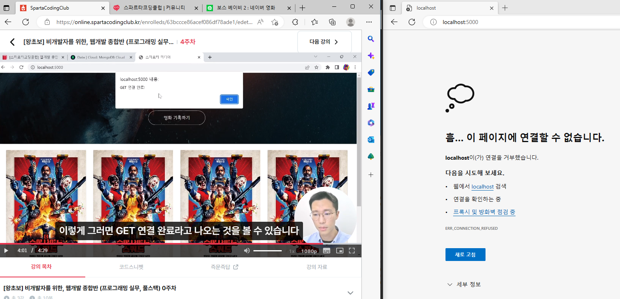This screenshot has height=299, width=620.
Task: Open the sidebar Microsoft 365 icon
Action: pos(371,123)
